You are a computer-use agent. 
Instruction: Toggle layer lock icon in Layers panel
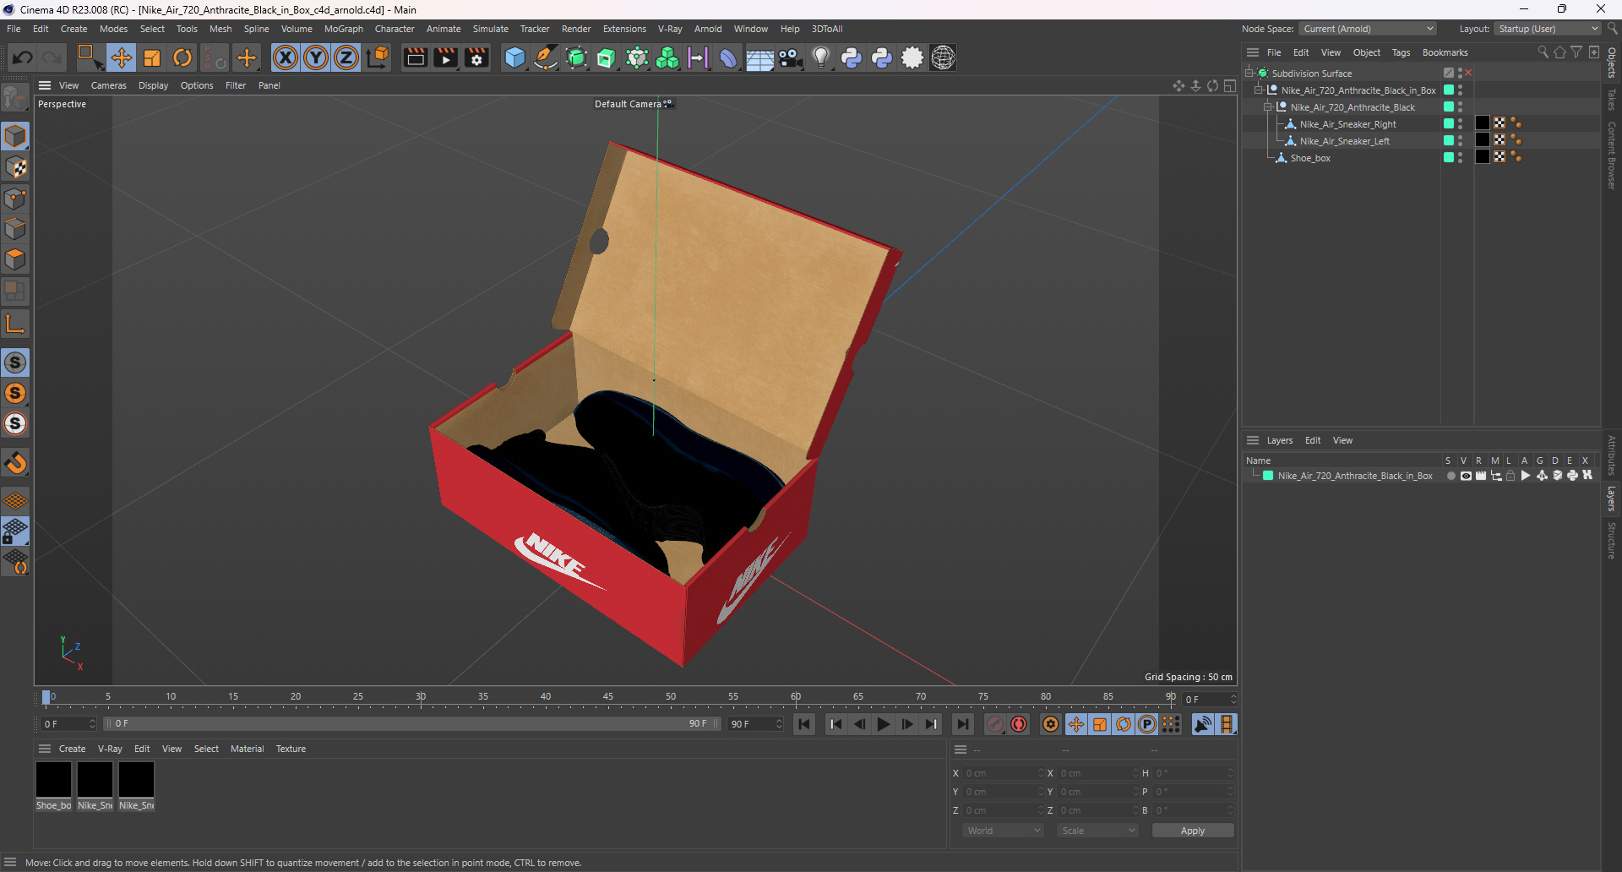click(x=1510, y=476)
